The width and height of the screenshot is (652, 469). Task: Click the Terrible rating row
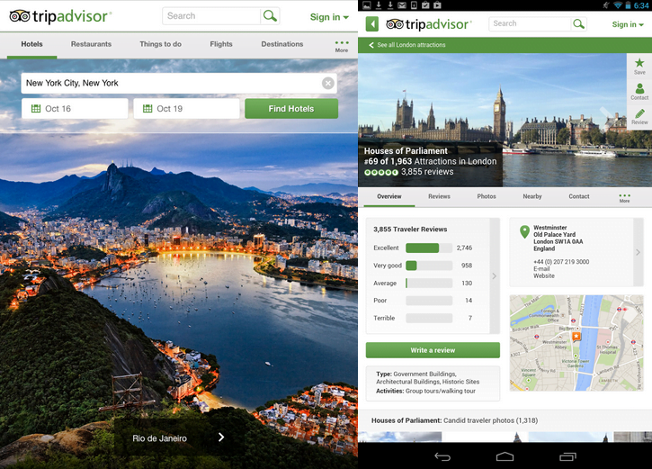[423, 318]
